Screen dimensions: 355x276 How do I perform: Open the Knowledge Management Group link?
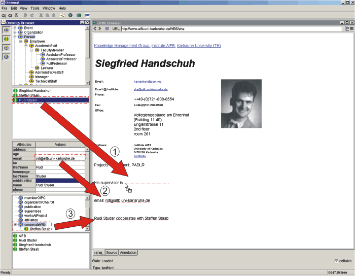coord(122,46)
